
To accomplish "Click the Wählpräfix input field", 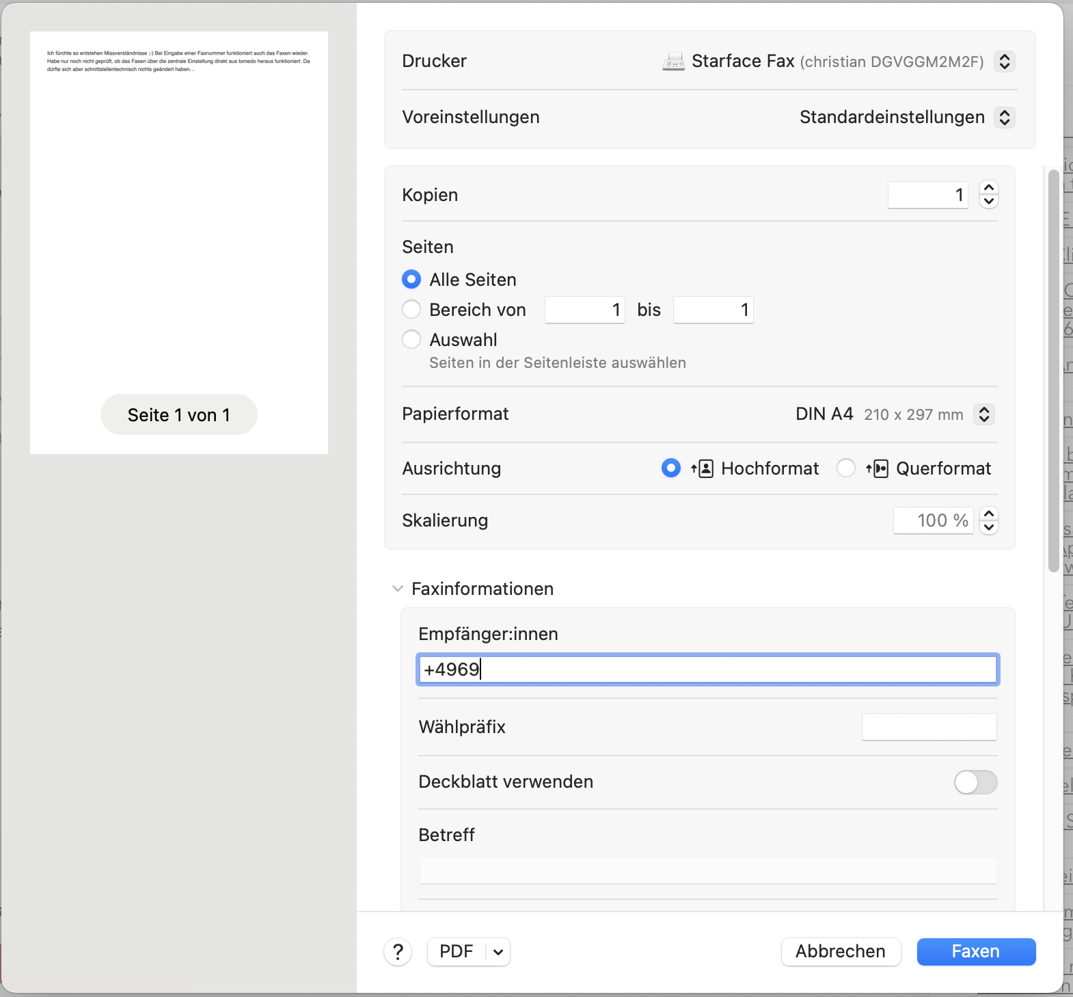I will click(929, 727).
